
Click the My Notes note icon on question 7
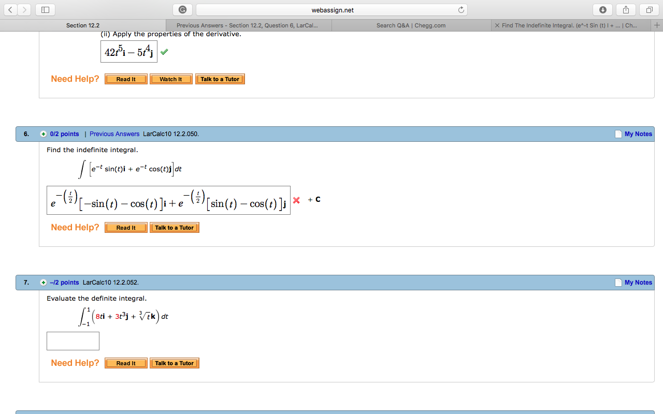coord(617,282)
